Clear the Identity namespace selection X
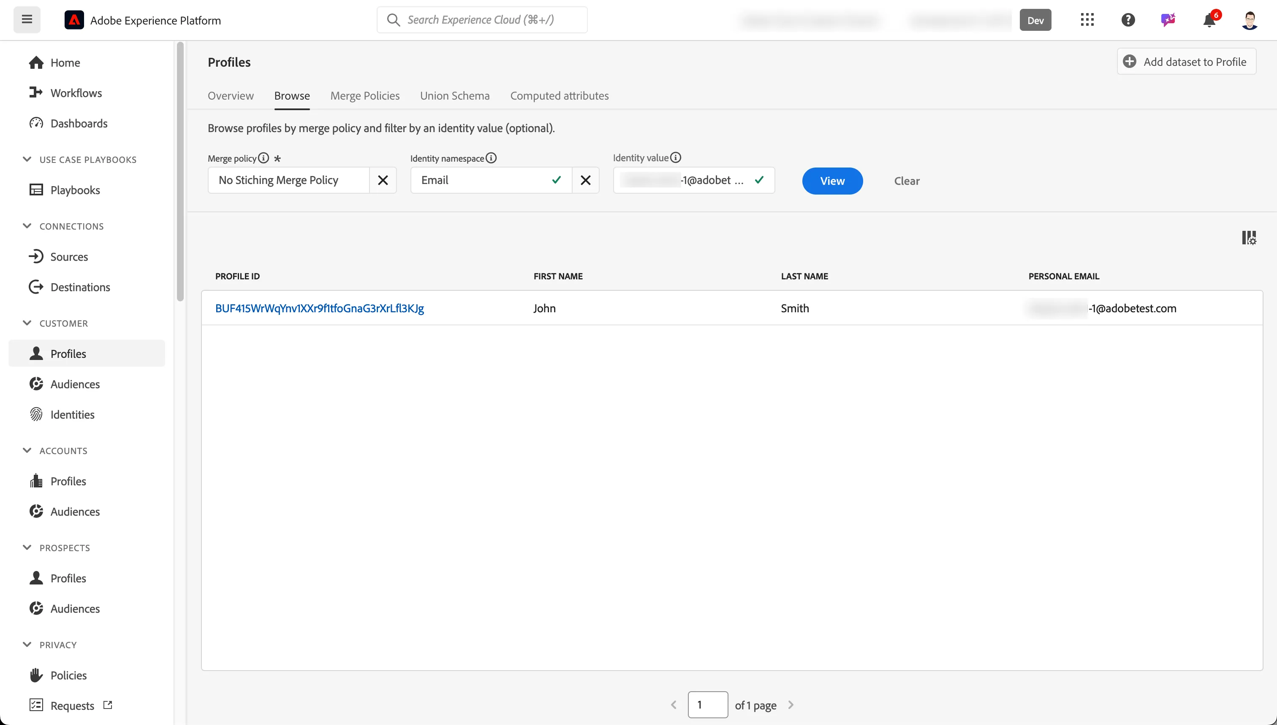This screenshot has width=1277, height=725. click(585, 180)
